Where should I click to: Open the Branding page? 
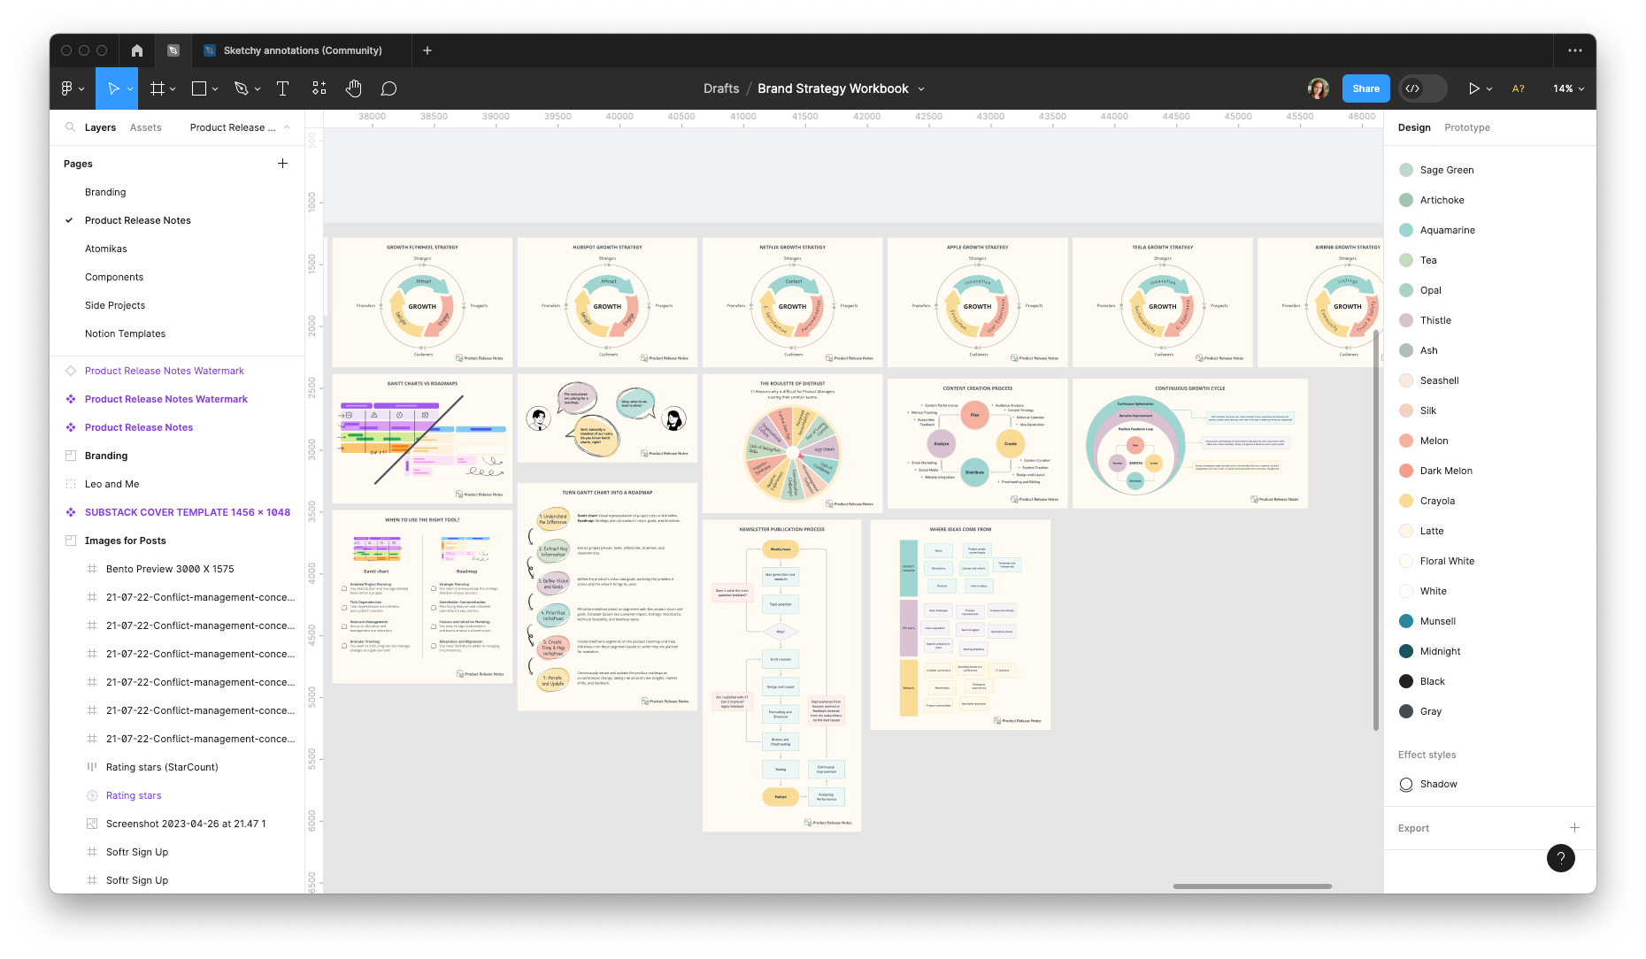[105, 192]
